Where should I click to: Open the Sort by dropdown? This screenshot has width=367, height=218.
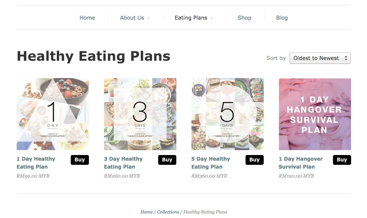tap(320, 58)
